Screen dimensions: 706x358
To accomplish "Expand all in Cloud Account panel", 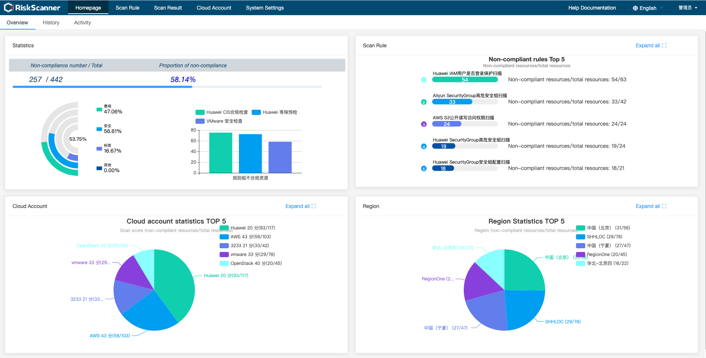I will [x=301, y=206].
